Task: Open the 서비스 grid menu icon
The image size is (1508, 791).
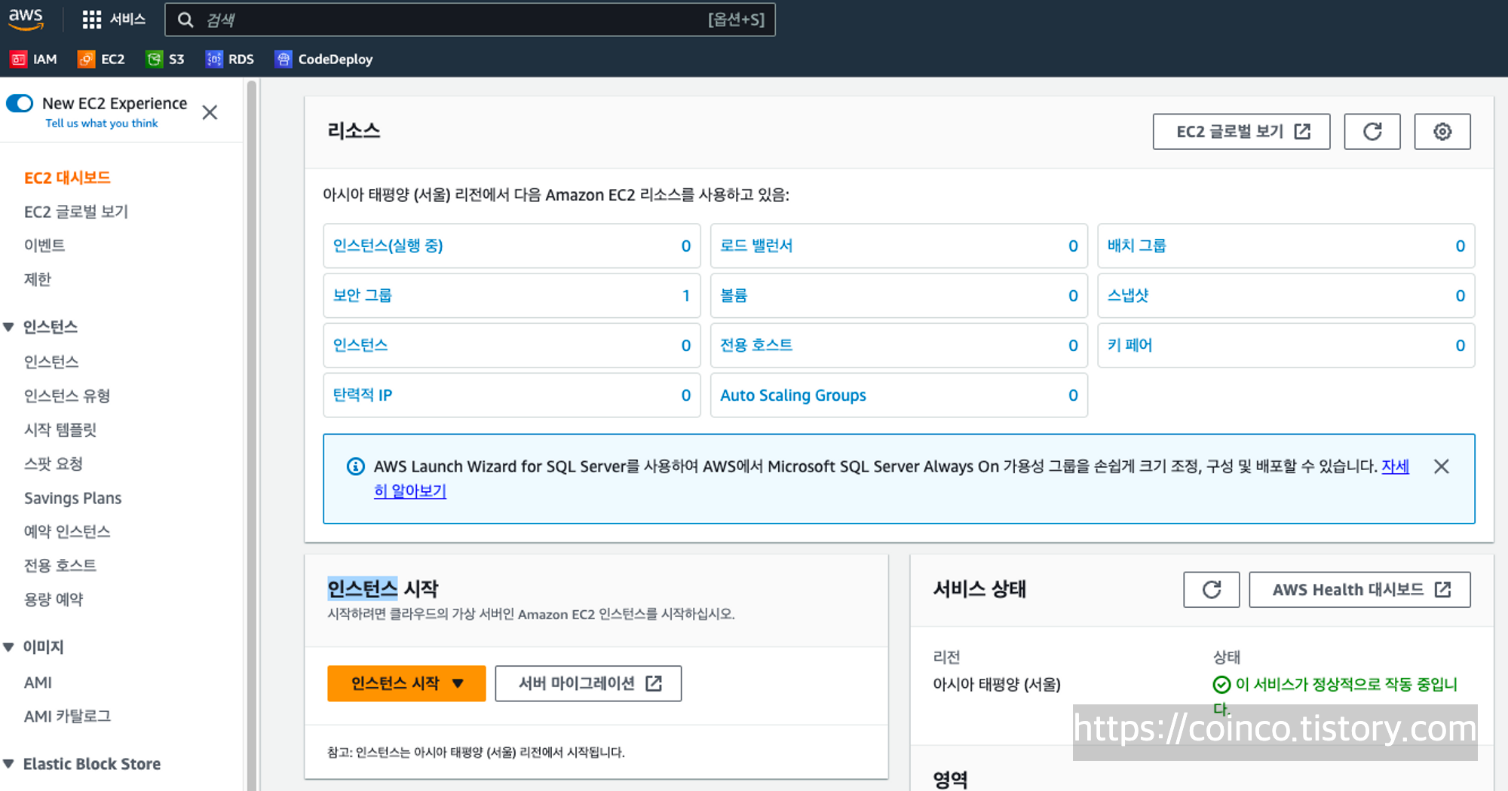Action: pos(91,20)
